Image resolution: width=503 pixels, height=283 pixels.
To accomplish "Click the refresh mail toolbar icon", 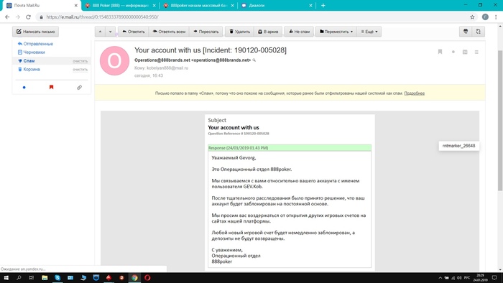I will click(479, 32).
